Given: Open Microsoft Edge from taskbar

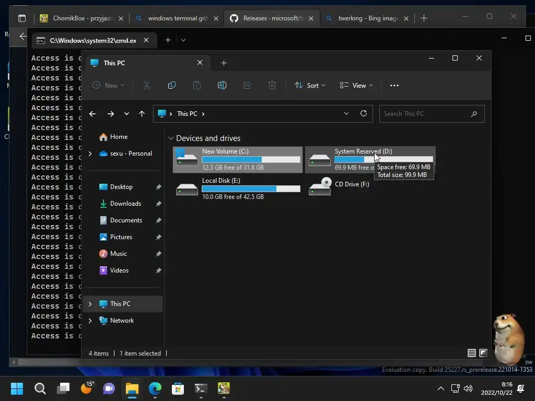Looking at the screenshot, I should (x=155, y=388).
